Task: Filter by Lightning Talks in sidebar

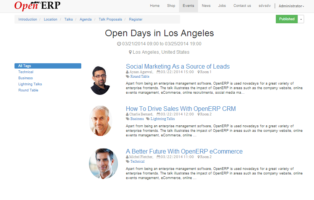Action: (x=30, y=84)
